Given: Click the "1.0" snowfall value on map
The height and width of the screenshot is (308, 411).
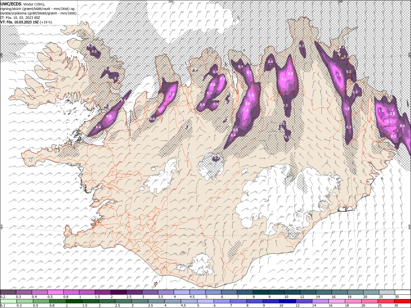Looking at the screenshot, I should pyautogui.click(x=171, y=95).
